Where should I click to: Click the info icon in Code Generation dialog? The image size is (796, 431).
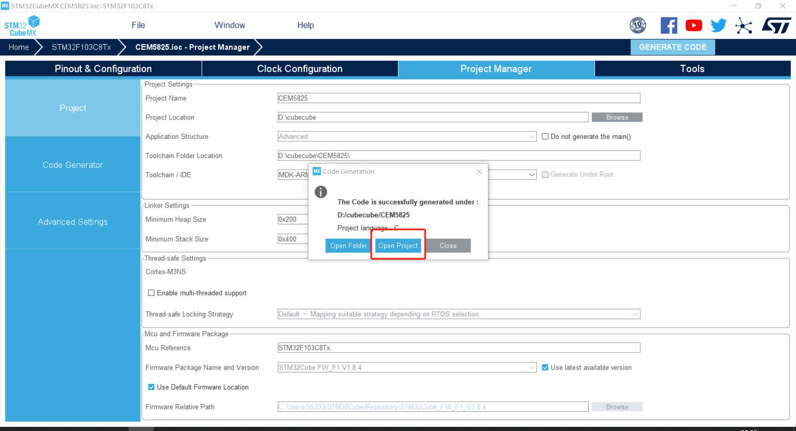pos(321,192)
